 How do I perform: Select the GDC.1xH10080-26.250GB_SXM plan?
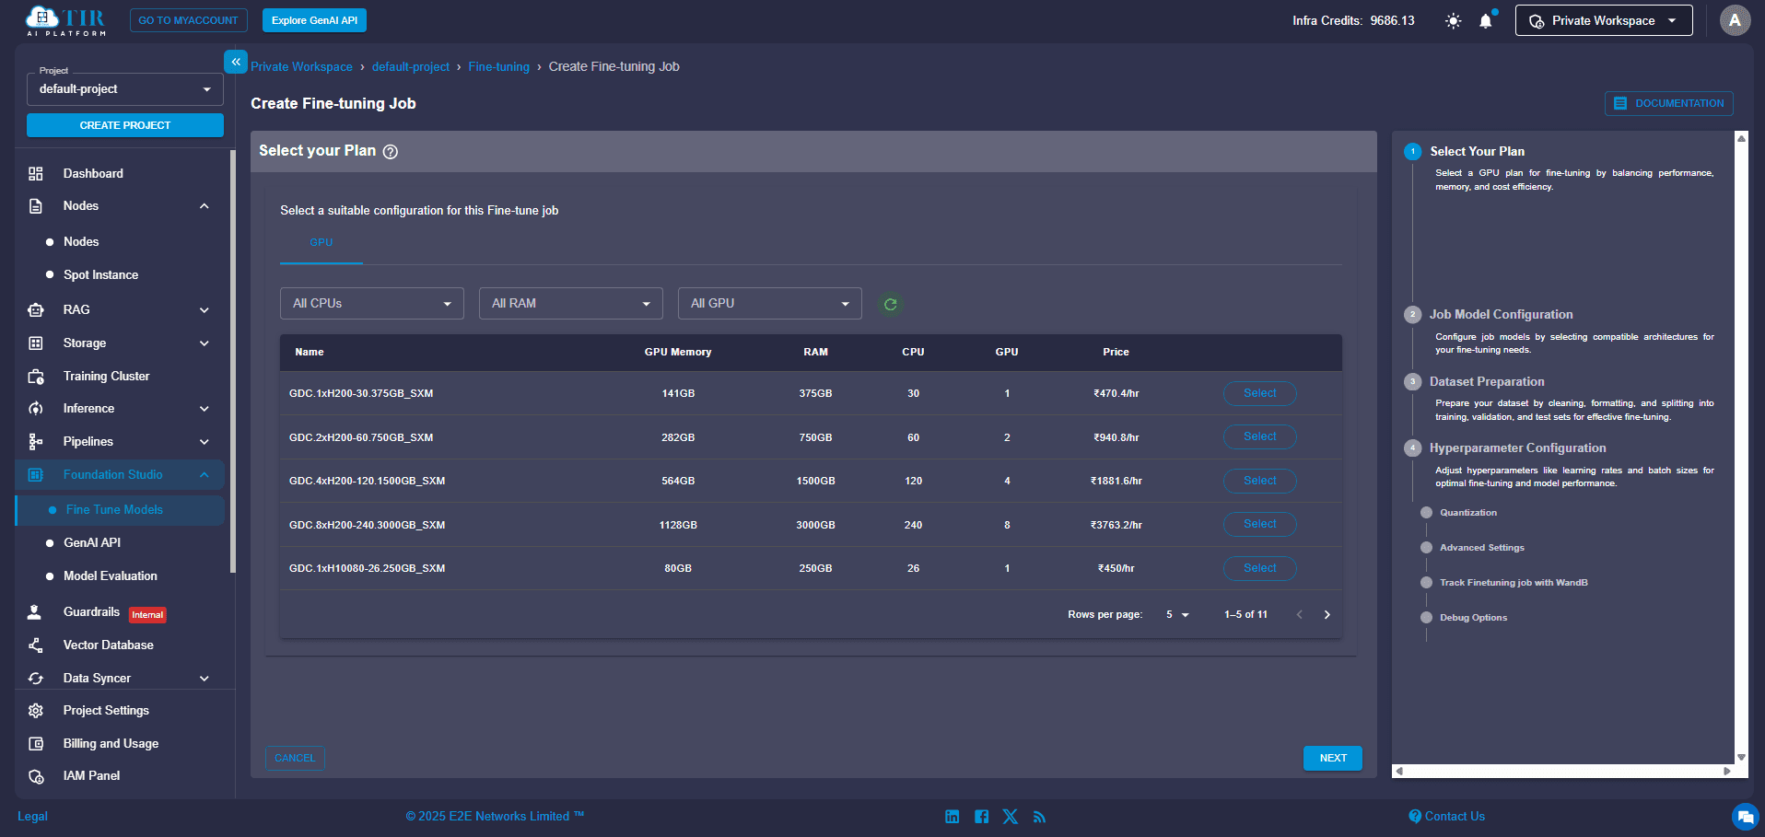pos(1260,568)
